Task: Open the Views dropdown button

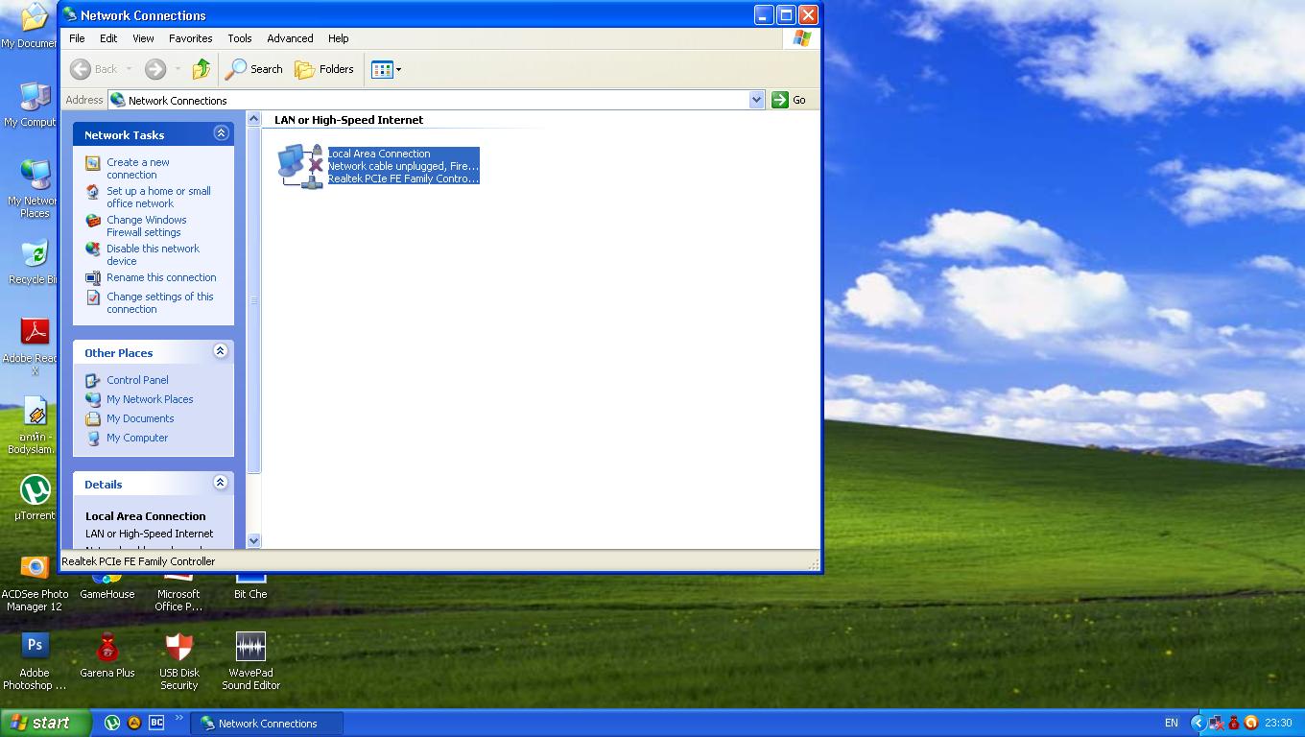Action: tap(386, 69)
